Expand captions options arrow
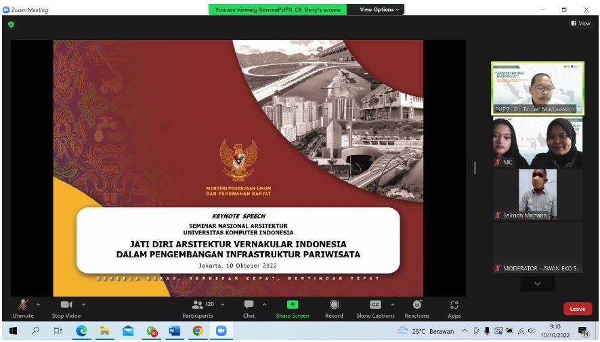Image resolution: width=600 pixels, height=342 pixels. (393, 305)
